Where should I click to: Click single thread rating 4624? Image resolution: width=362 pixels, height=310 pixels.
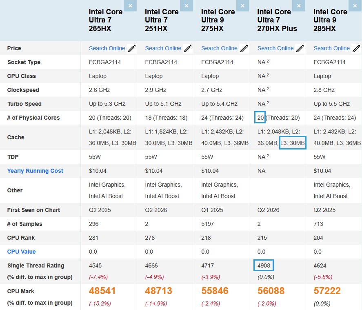click(x=320, y=265)
